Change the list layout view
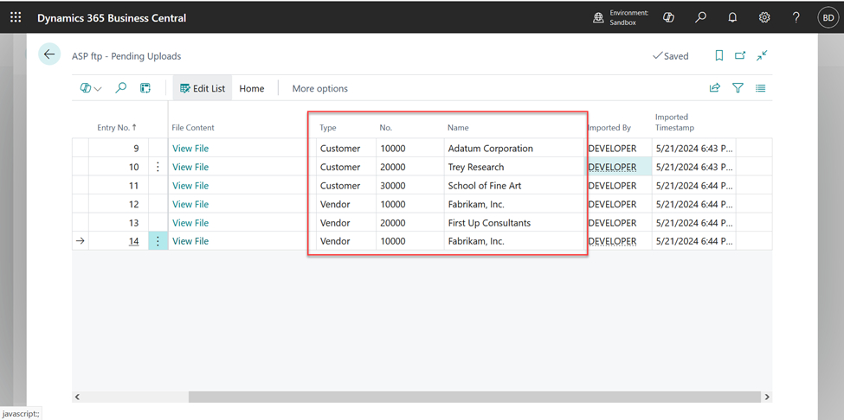The image size is (844, 420). (761, 88)
